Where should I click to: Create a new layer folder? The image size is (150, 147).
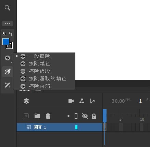coord(37,116)
